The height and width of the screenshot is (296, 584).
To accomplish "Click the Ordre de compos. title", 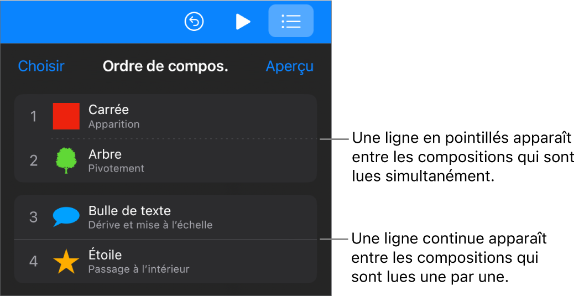I will [165, 66].
